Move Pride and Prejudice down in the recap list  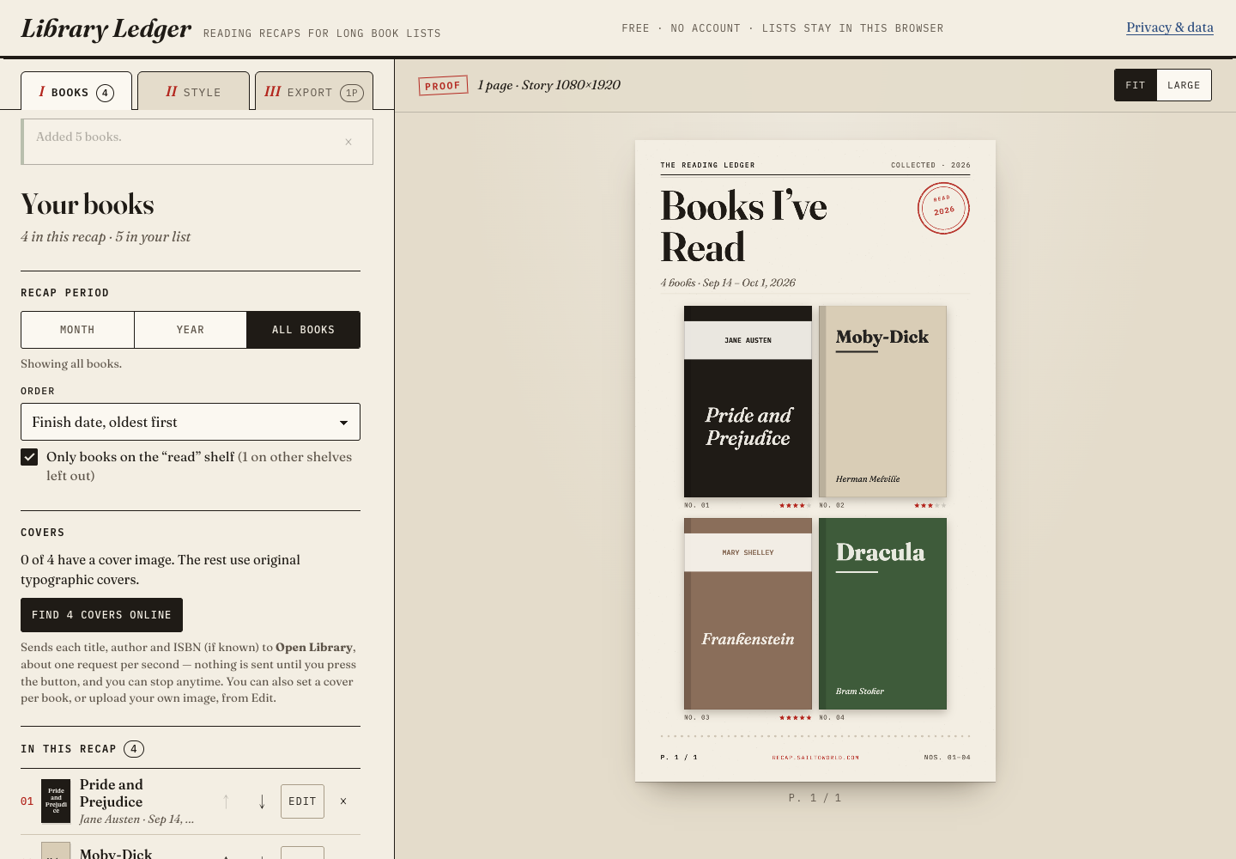262,801
